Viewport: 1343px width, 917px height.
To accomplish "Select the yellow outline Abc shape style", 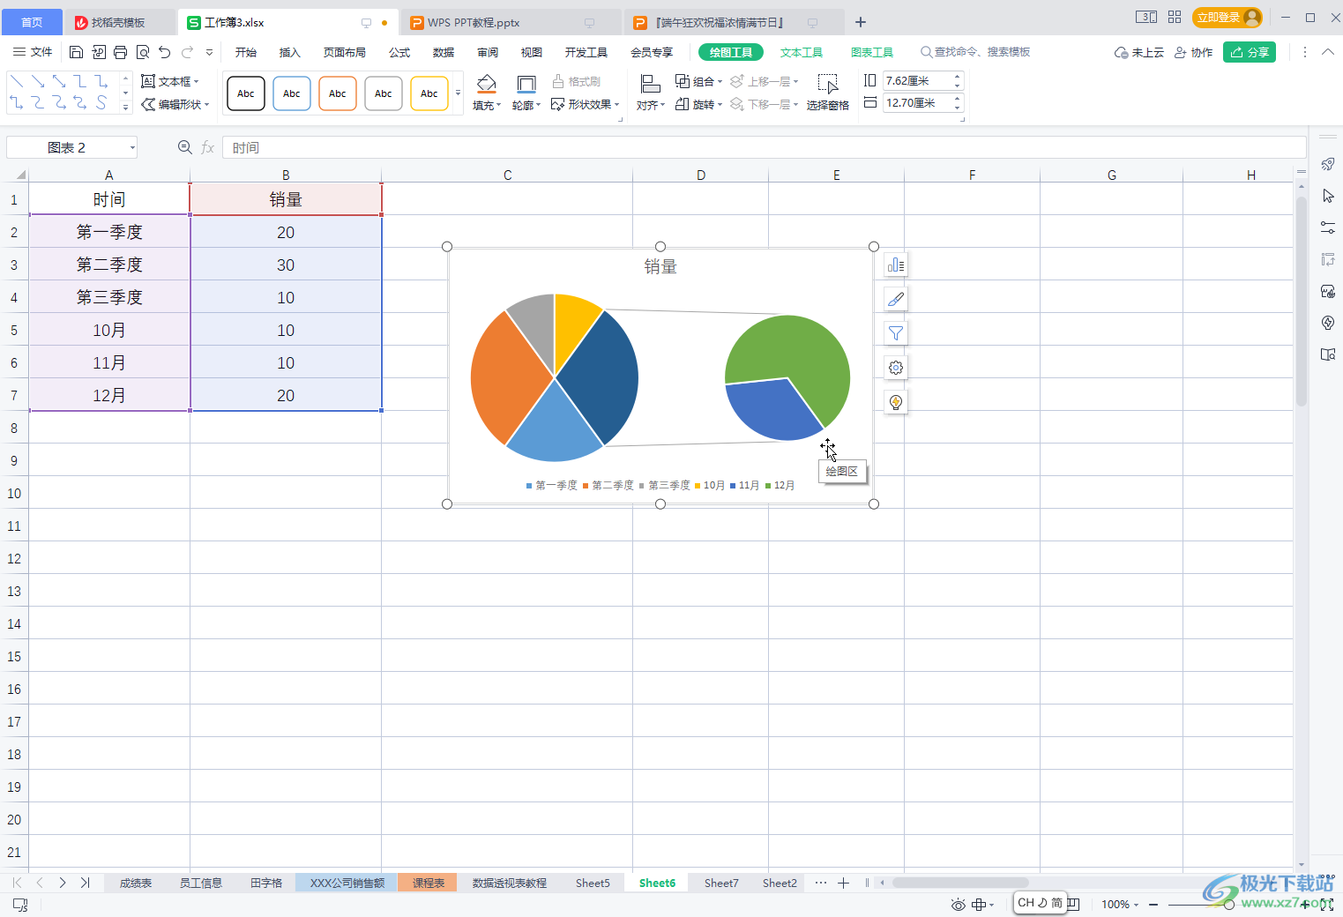I will pyautogui.click(x=429, y=93).
